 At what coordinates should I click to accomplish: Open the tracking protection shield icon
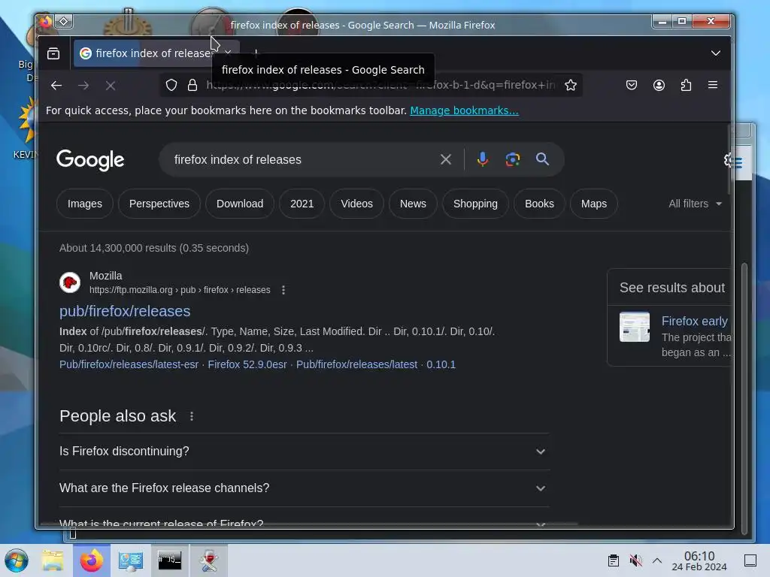point(171,86)
